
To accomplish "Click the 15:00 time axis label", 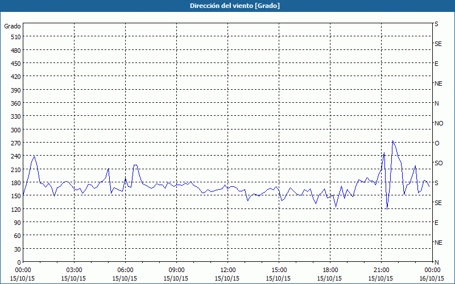I will pyautogui.click(x=279, y=270).
